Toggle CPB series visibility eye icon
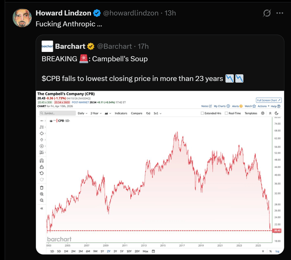This screenshot has width=291, height=260. [x=51, y=121]
